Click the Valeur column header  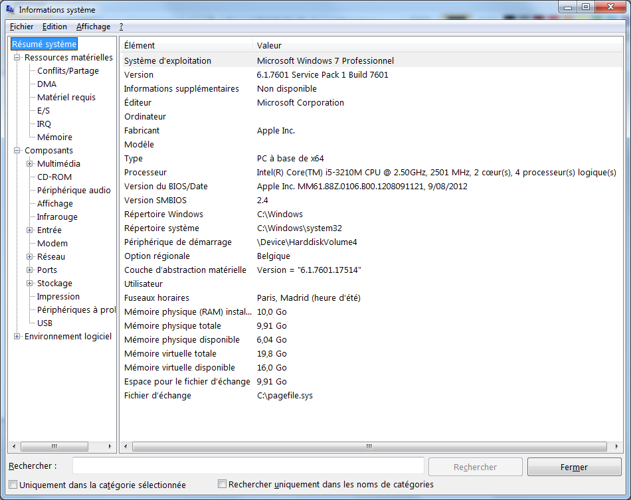coord(438,45)
